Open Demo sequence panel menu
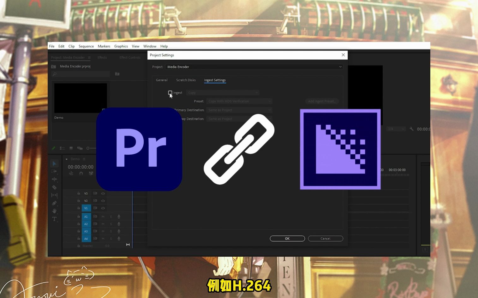The image size is (478, 298). (84, 159)
